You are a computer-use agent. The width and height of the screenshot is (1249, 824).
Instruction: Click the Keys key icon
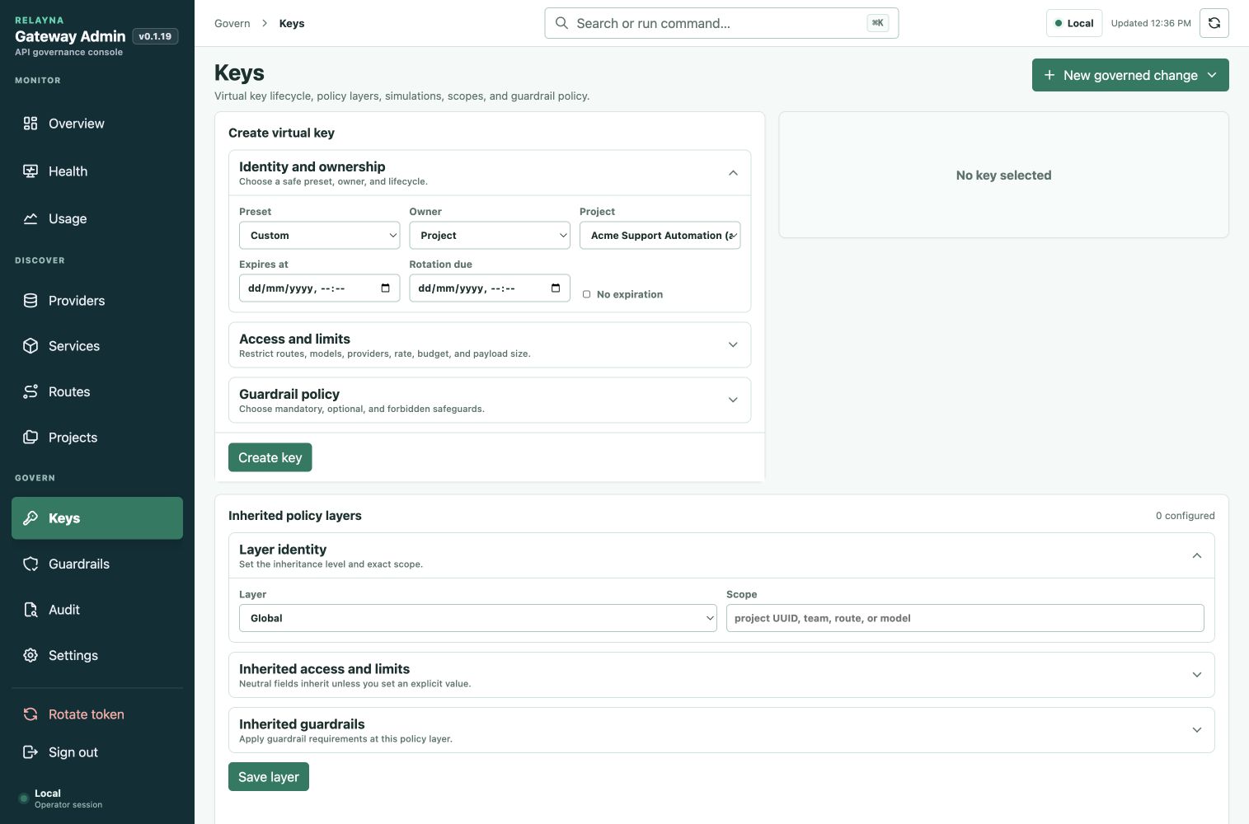31,518
